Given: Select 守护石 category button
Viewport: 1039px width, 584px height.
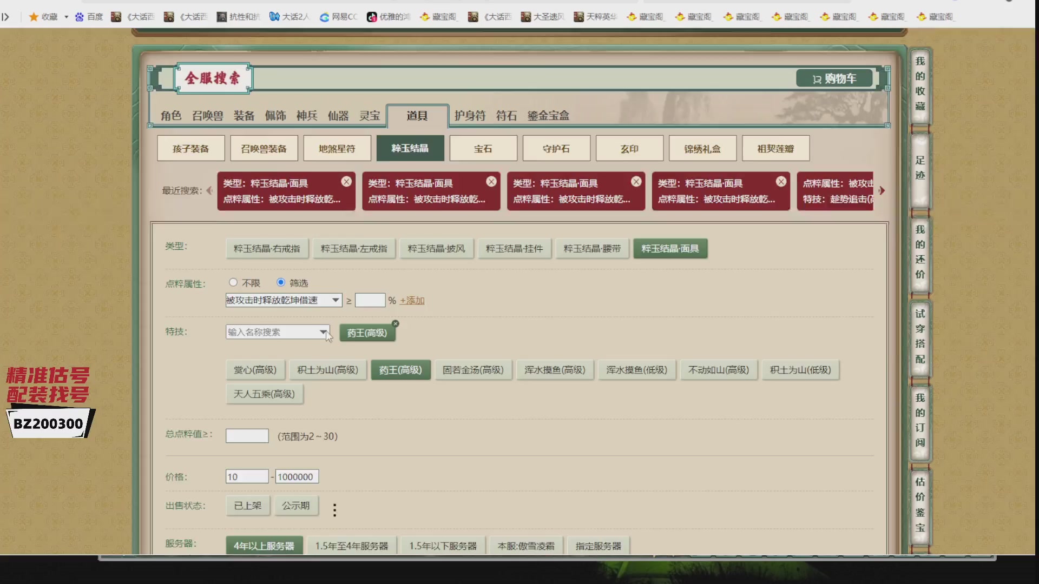Looking at the screenshot, I should pos(556,149).
